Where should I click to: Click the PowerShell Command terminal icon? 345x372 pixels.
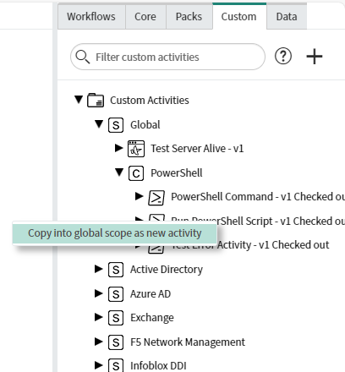pos(156,198)
